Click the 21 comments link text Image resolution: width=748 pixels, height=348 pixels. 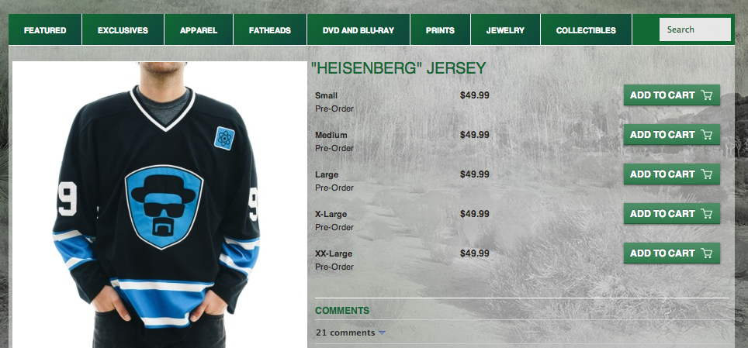pos(345,332)
